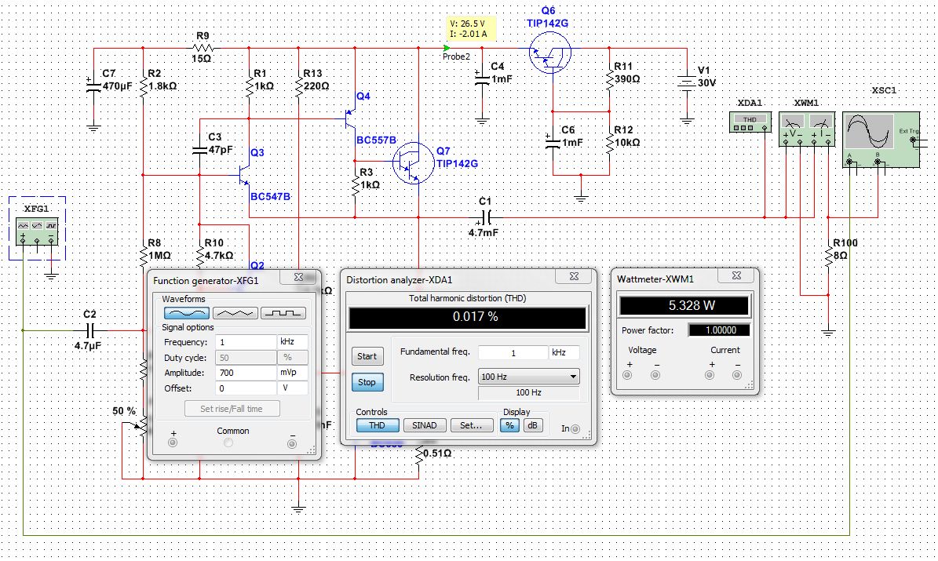Select the Q4 BC557B transistor symbol
938x561 pixels.
pos(351,119)
